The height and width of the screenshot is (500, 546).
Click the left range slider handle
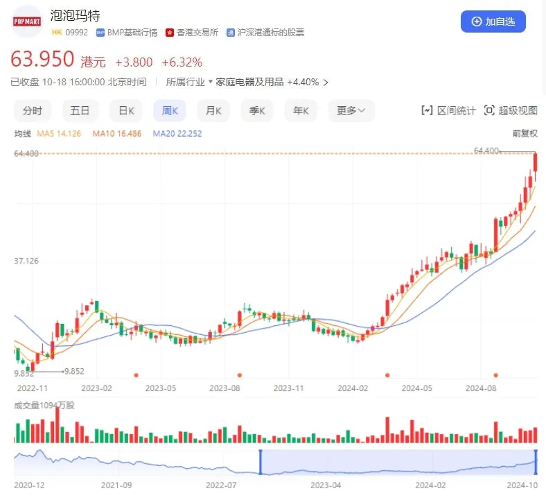(260, 462)
